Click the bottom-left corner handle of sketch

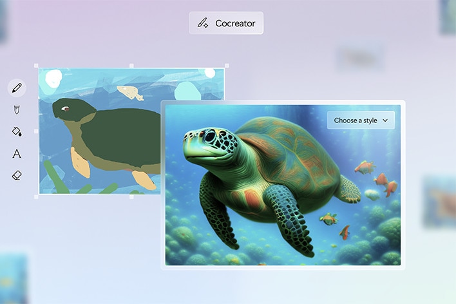coord(37,196)
